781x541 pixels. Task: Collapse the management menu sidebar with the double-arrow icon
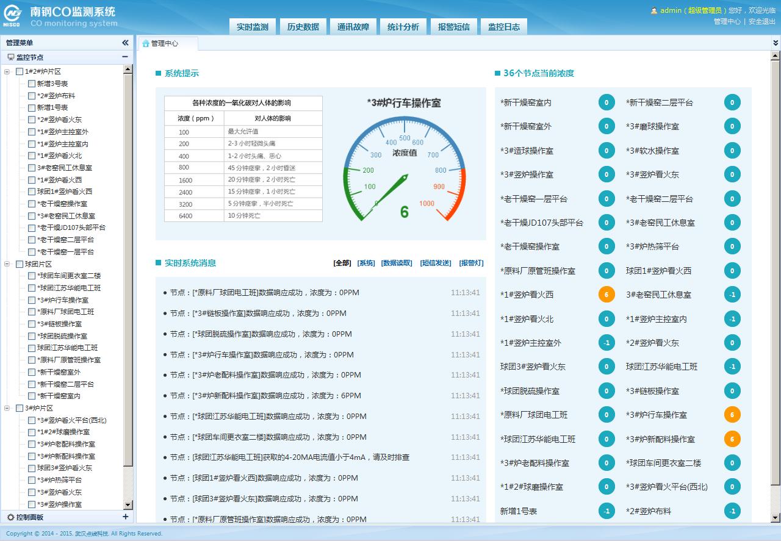point(125,43)
